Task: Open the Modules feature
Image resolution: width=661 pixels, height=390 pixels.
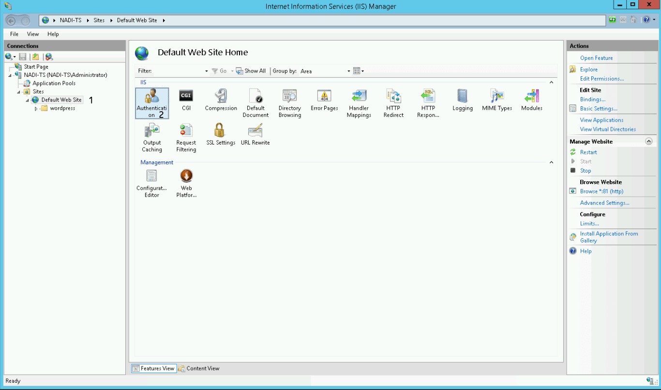Action: (531, 100)
